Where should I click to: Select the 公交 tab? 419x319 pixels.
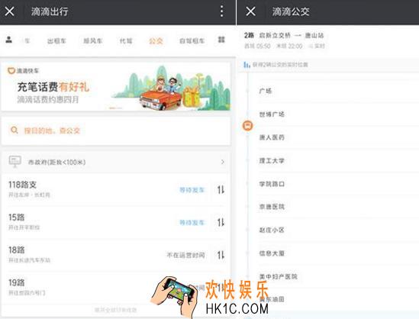pyautogui.click(x=156, y=41)
